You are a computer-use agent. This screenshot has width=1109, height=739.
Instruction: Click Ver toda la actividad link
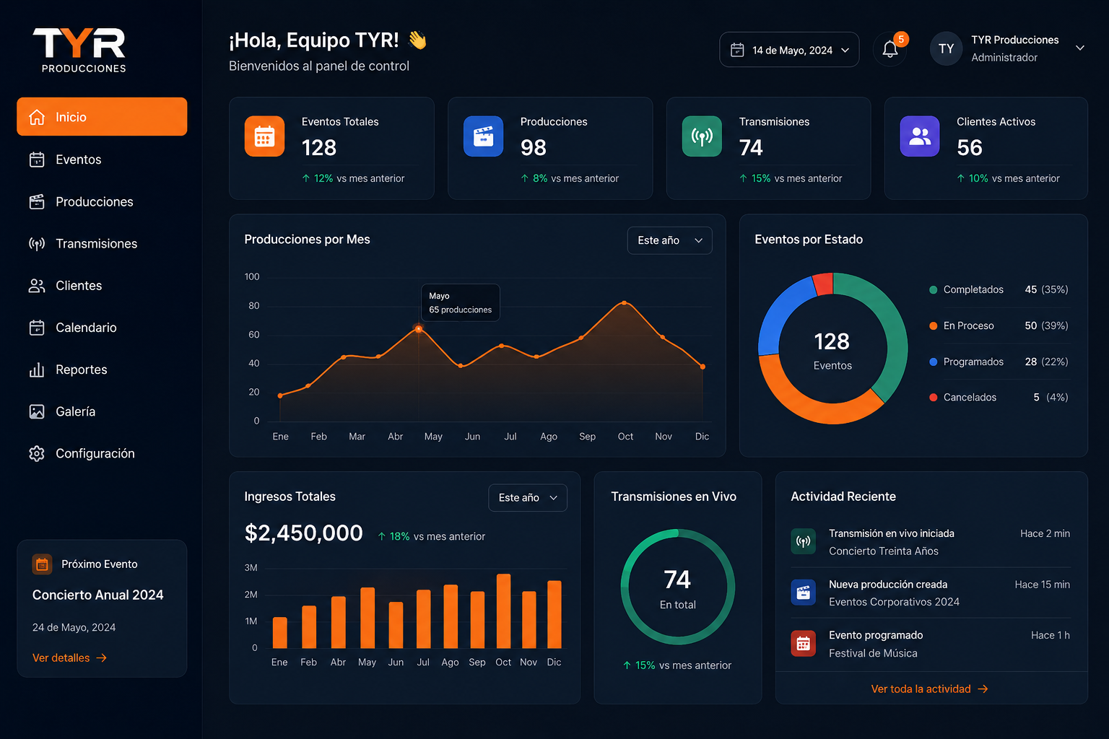click(x=929, y=689)
